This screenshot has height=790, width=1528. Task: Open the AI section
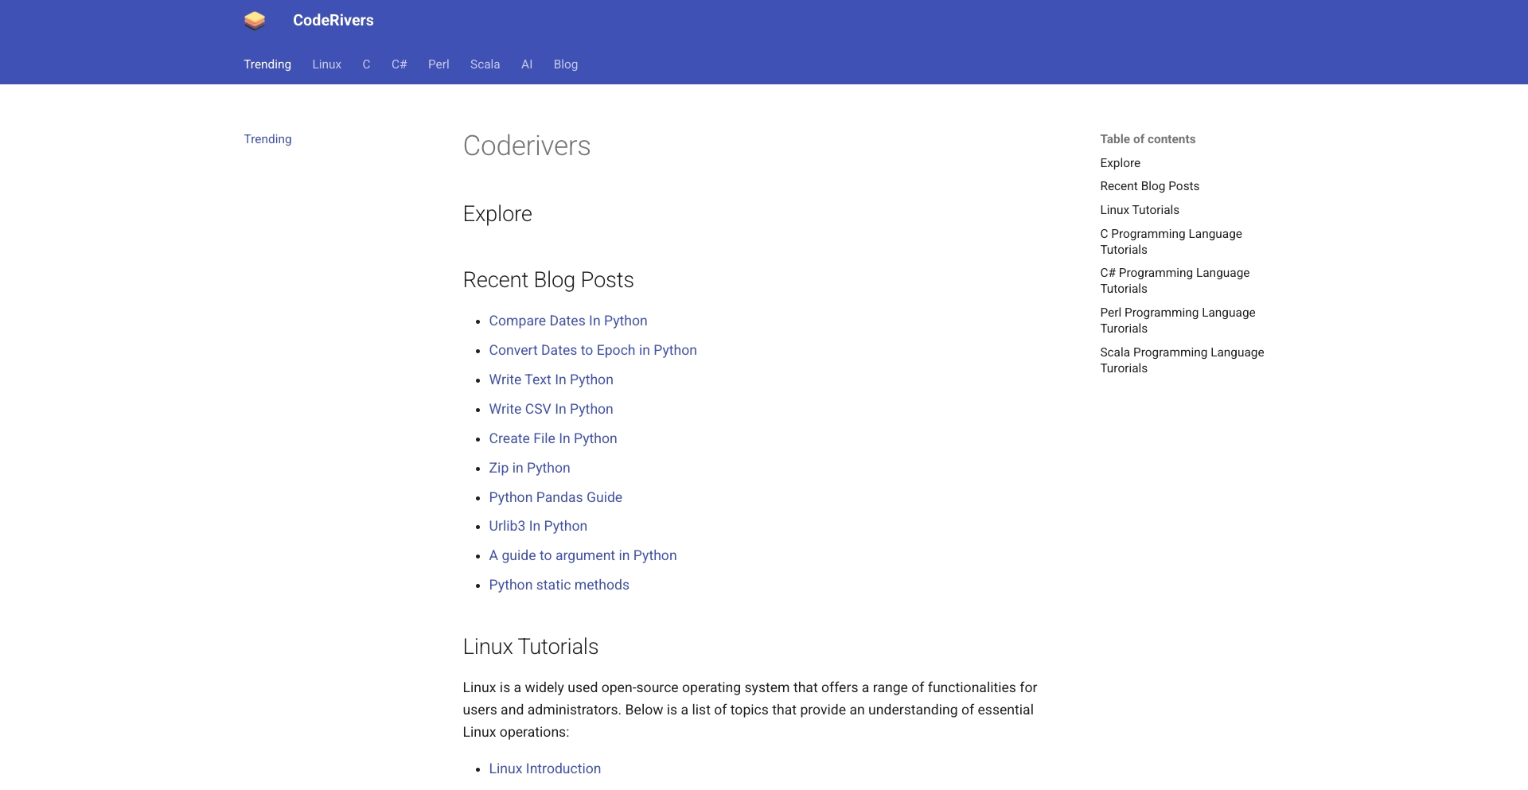526,64
